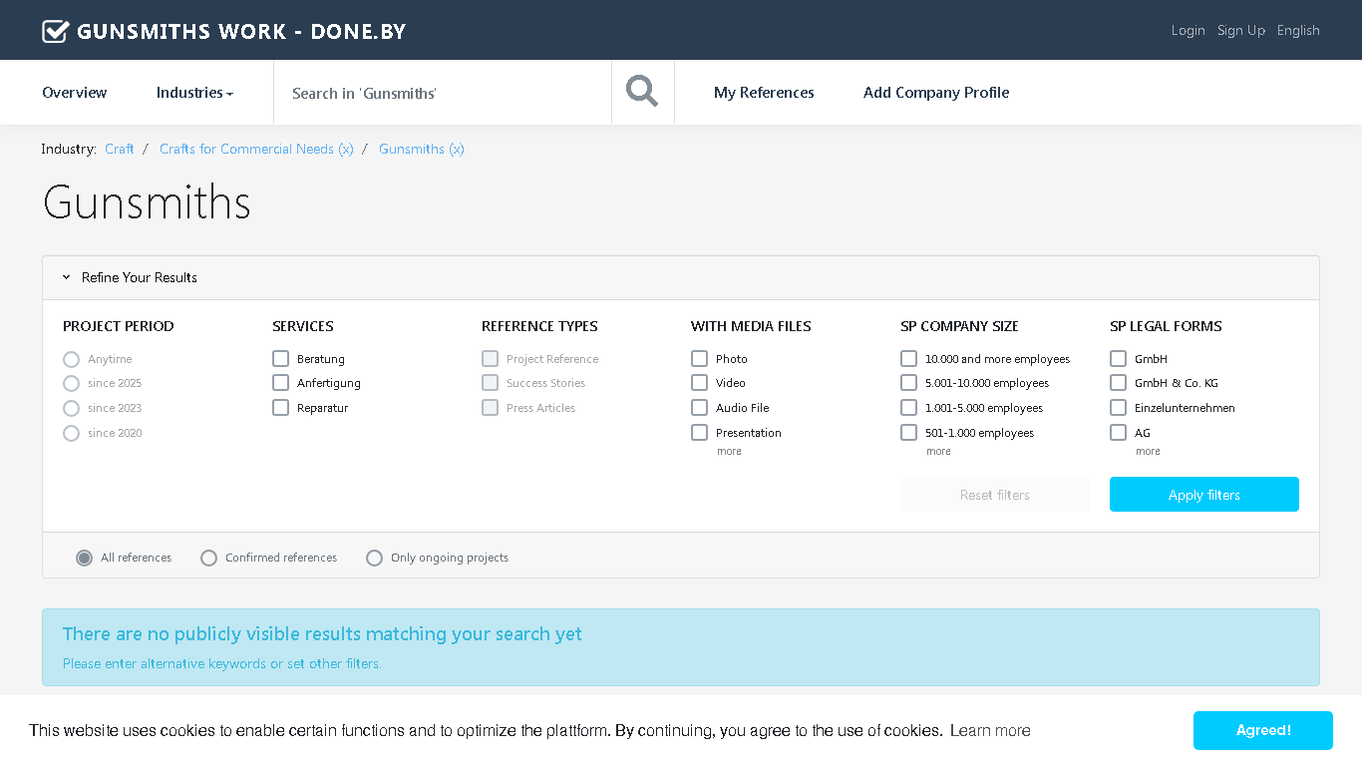1362x766 pixels.
Task: Select the since 2023 period
Action: [71, 408]
